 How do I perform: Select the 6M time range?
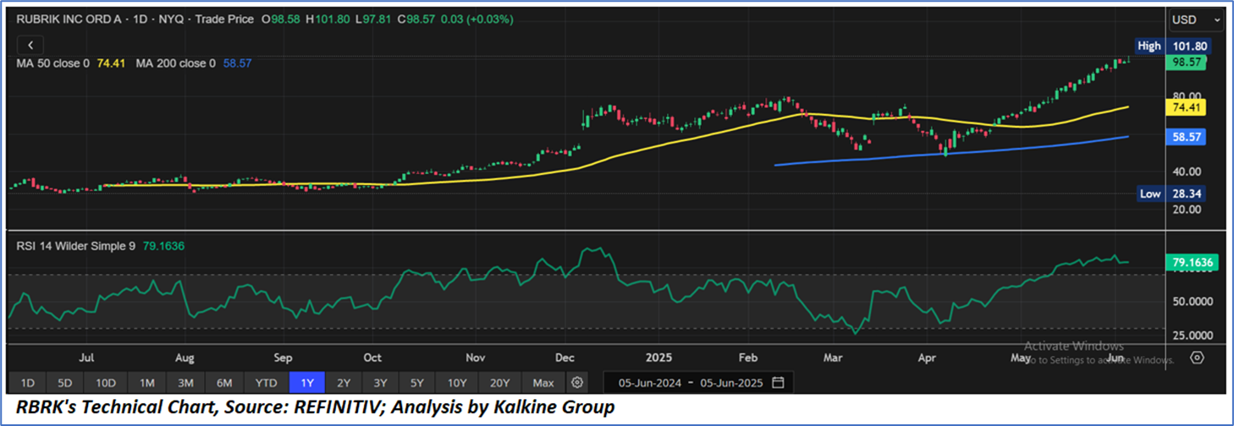pyautogui.click(x=225, y=383)
